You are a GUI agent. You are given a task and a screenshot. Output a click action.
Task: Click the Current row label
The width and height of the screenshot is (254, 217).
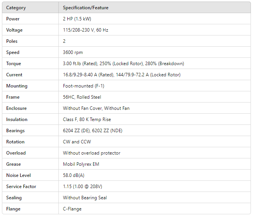(14, 75)
